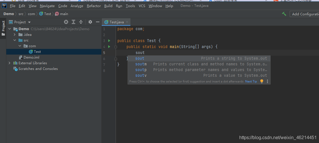Open the Window menu
This screenshot has width=319, height=143.
coord(155,6)
